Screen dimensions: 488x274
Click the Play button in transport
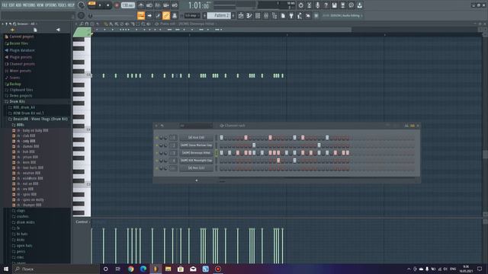(x=100, y=5)
